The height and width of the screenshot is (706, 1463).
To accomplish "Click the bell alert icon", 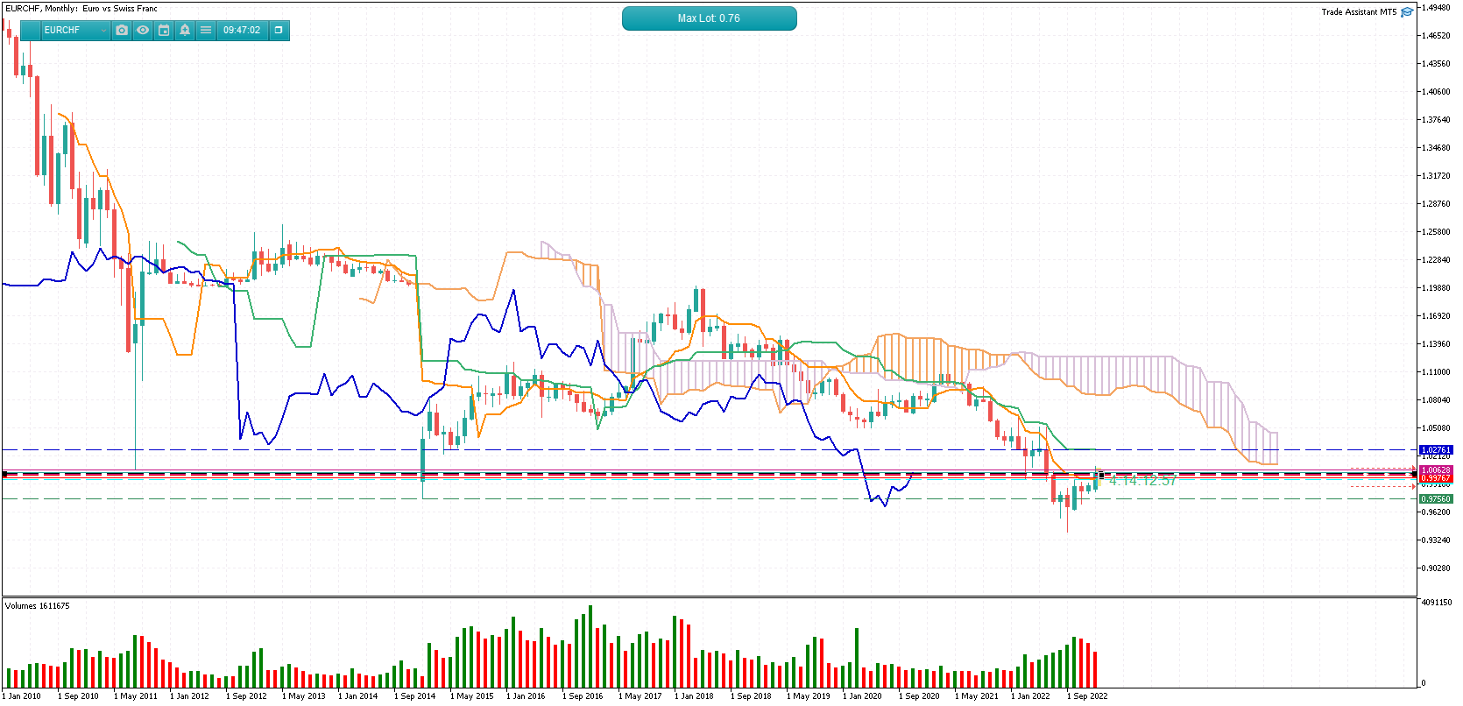I will pos(185,30).
